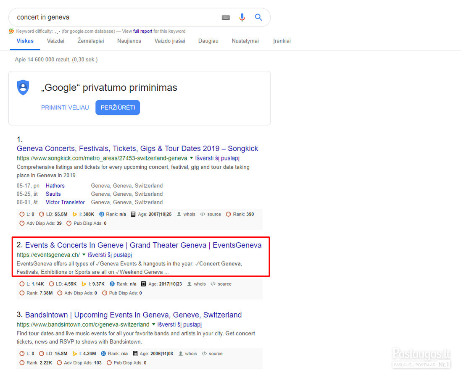Click LD: 55.5M metric in Songkick result
This screenshot has height=378, width=461.
[x=53, y=214]
